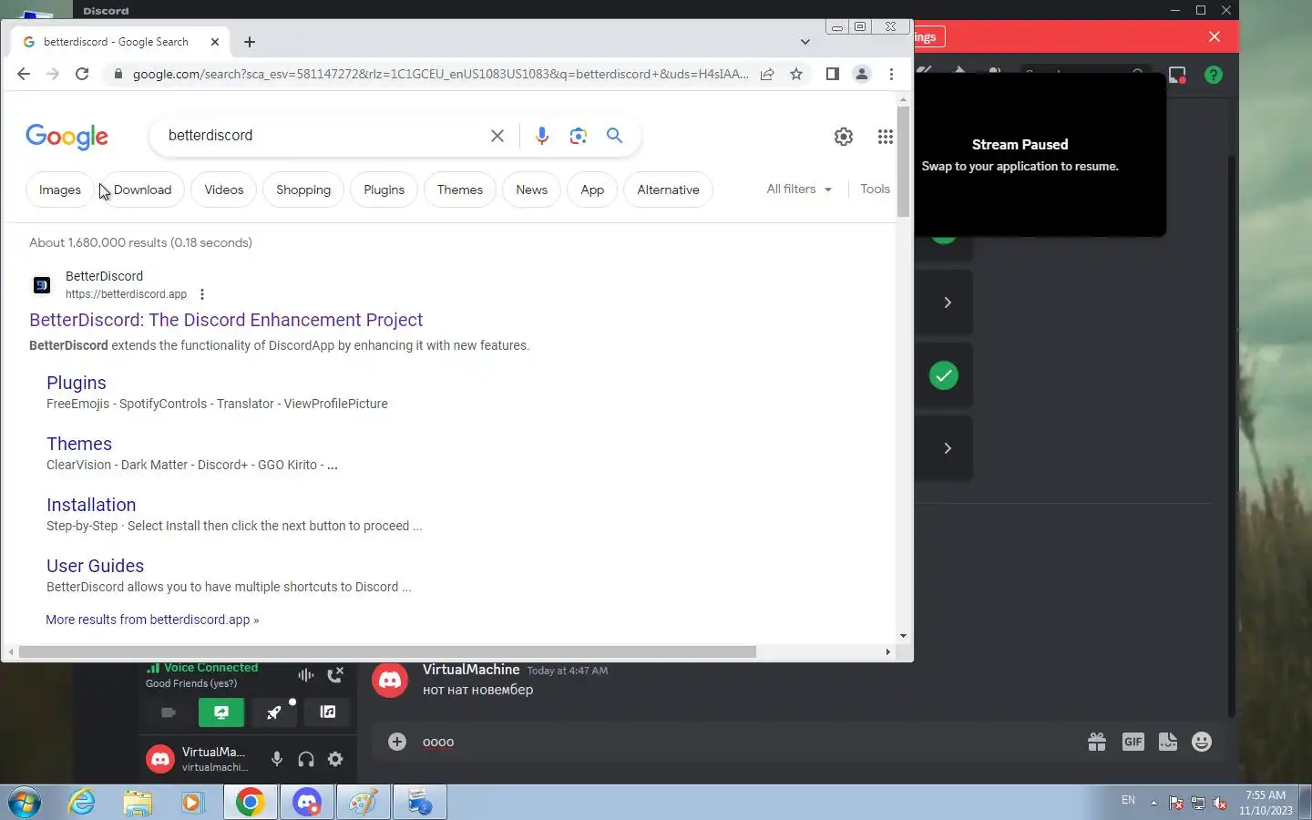Open a new Chrome tab
Screen dimensions: 1312x820
(250, 42)
